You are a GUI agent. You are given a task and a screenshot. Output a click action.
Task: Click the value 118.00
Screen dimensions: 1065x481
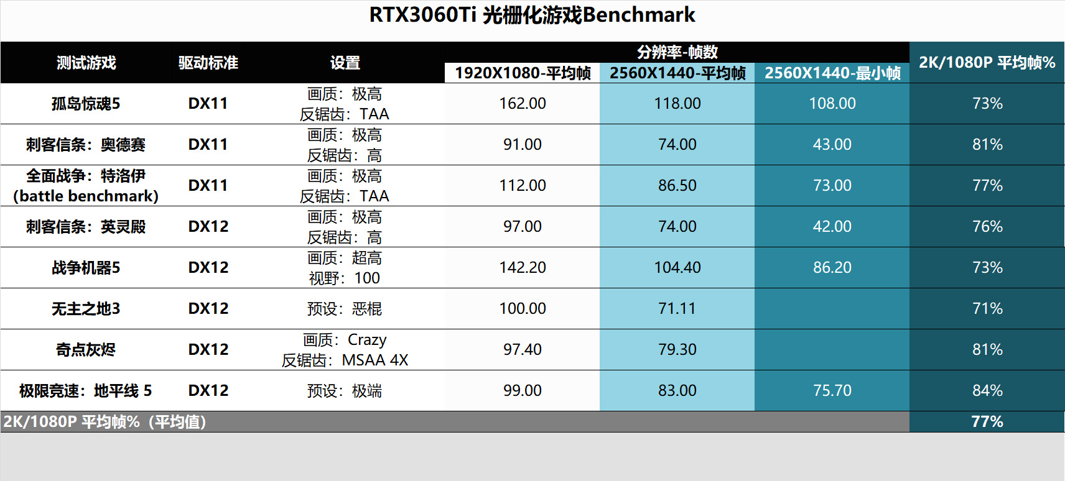[x=677, y=104]
